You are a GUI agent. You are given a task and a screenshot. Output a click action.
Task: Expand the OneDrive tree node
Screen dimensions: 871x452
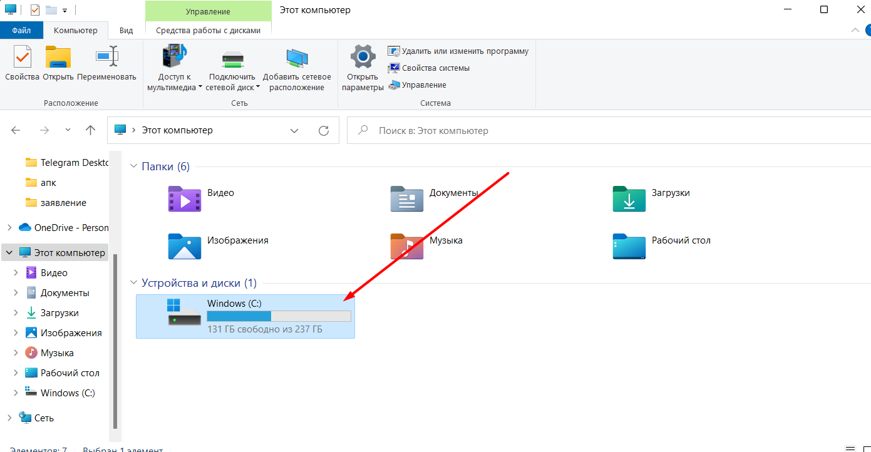[x=9, y=228]
